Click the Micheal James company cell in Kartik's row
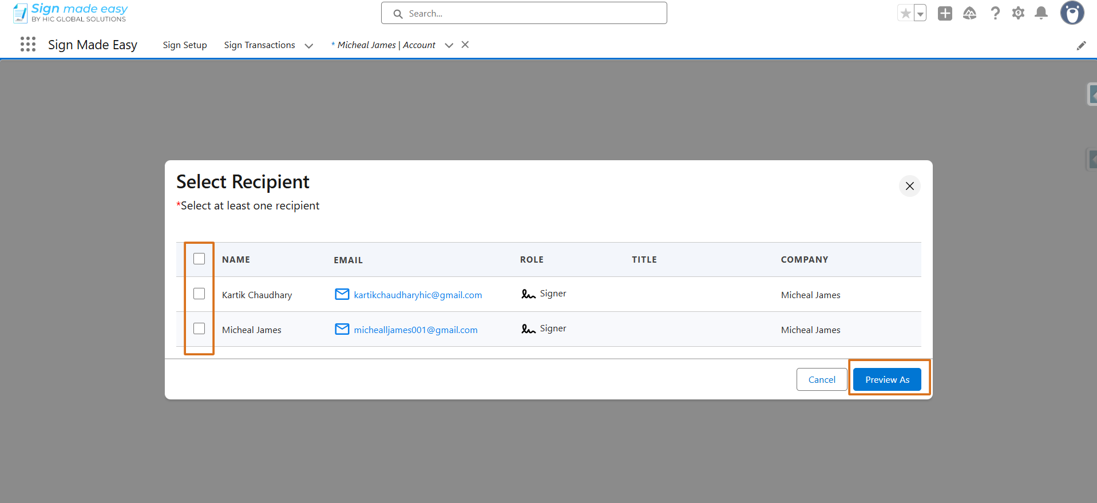This screenshot has width=1097, height=503. [x=811, y=295]
